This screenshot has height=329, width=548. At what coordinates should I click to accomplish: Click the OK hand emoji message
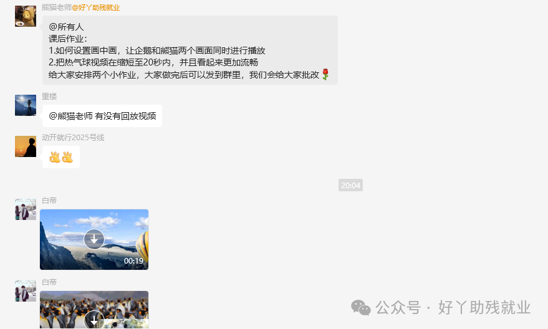point(61,157)
